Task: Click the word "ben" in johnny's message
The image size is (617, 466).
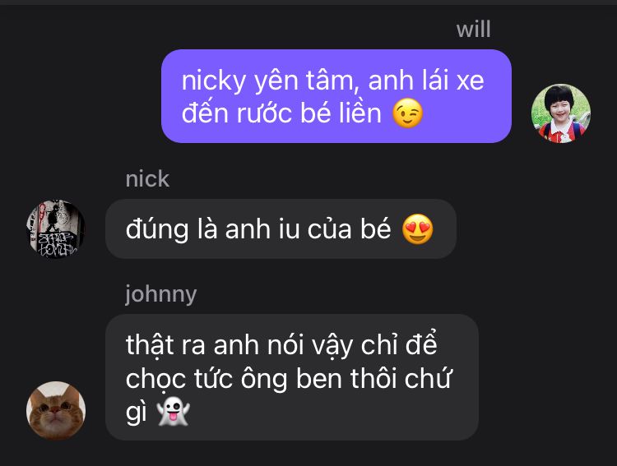Action: click(x=319, y=378)
